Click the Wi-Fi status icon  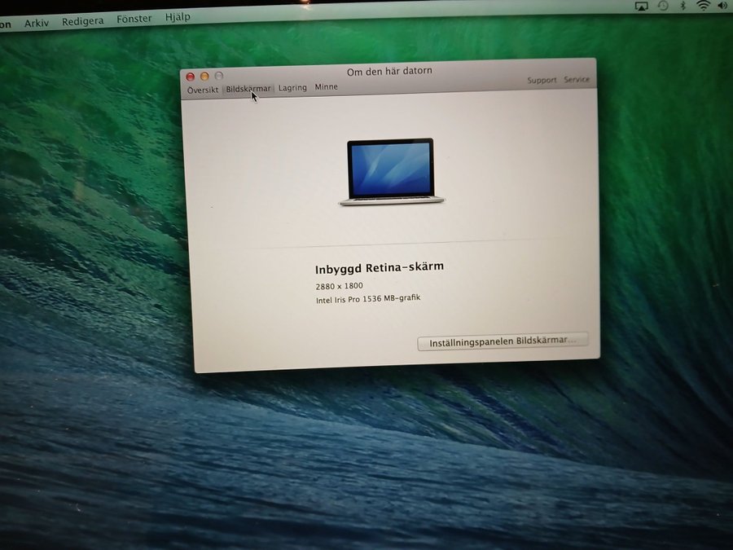pyautogui.click(x=703, y=6)
